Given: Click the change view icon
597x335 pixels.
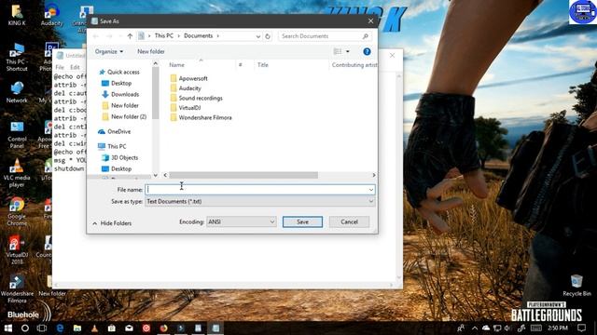Looking at the screenshot, I should tap(338, 51).
